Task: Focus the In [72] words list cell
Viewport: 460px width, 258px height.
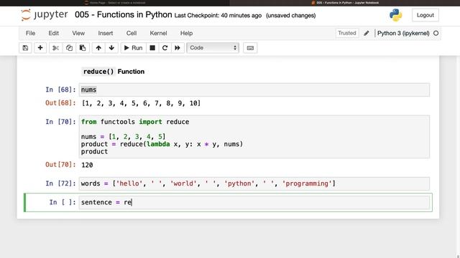Action: point(254,183)
